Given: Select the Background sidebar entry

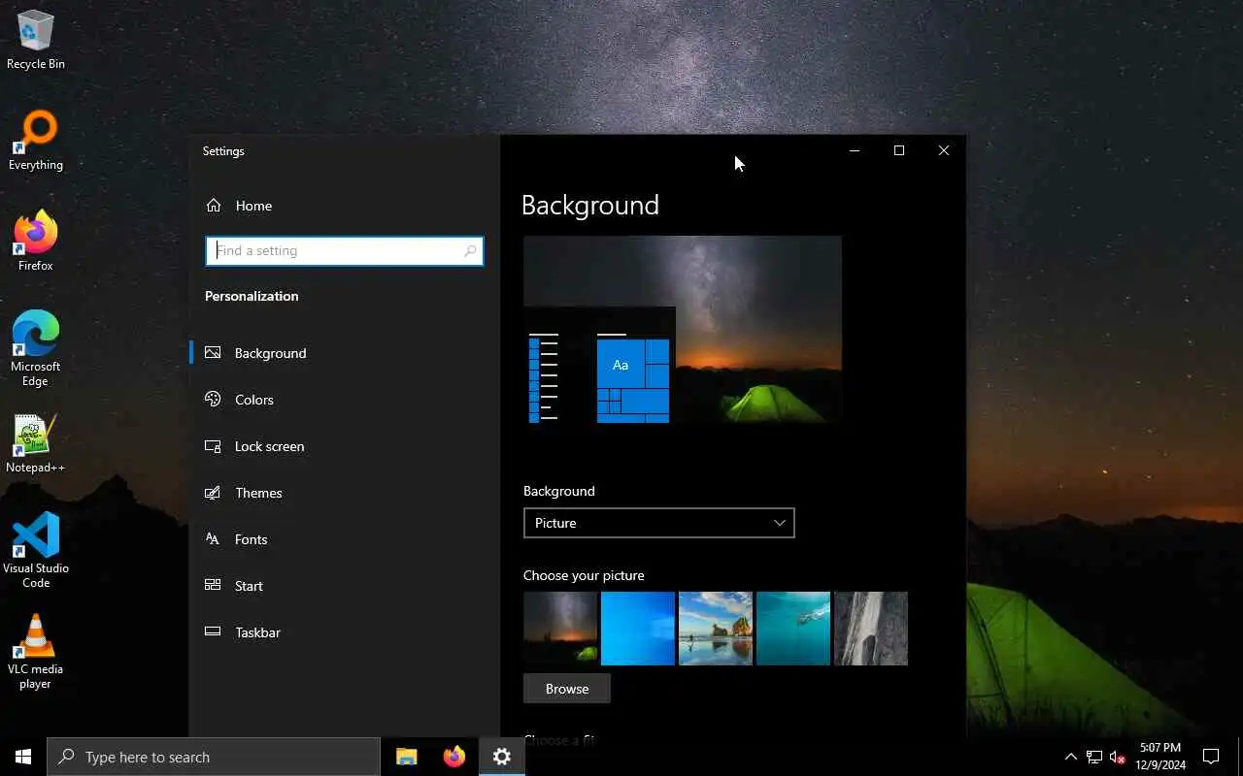Looking at the screenshot, I should [344, 353].
